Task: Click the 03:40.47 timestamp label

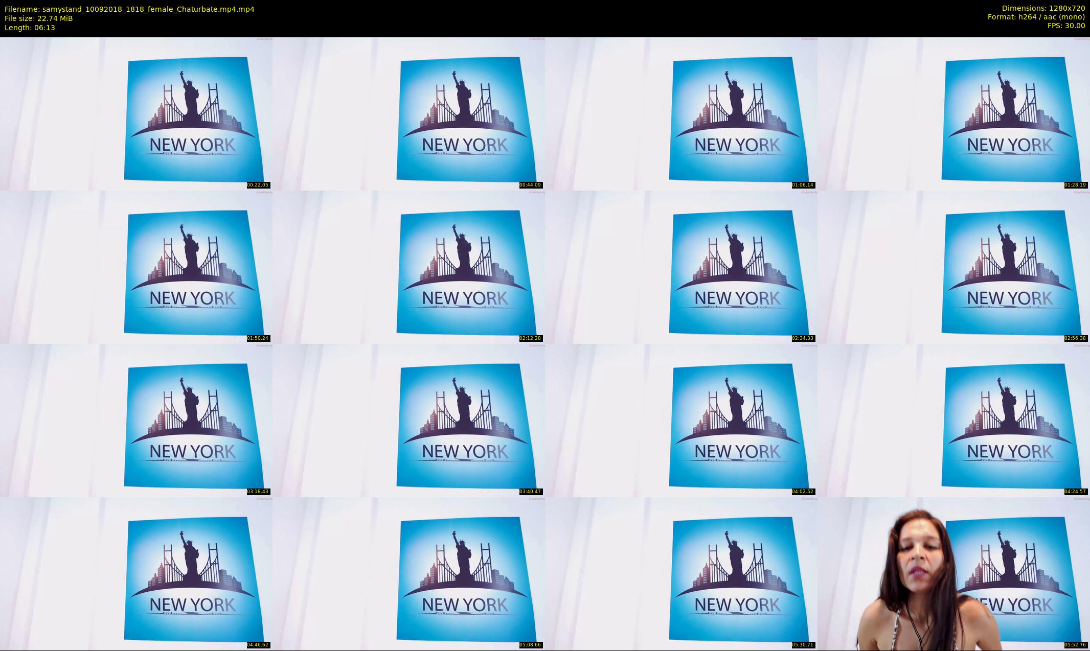Action: click(x=530, y=492)
